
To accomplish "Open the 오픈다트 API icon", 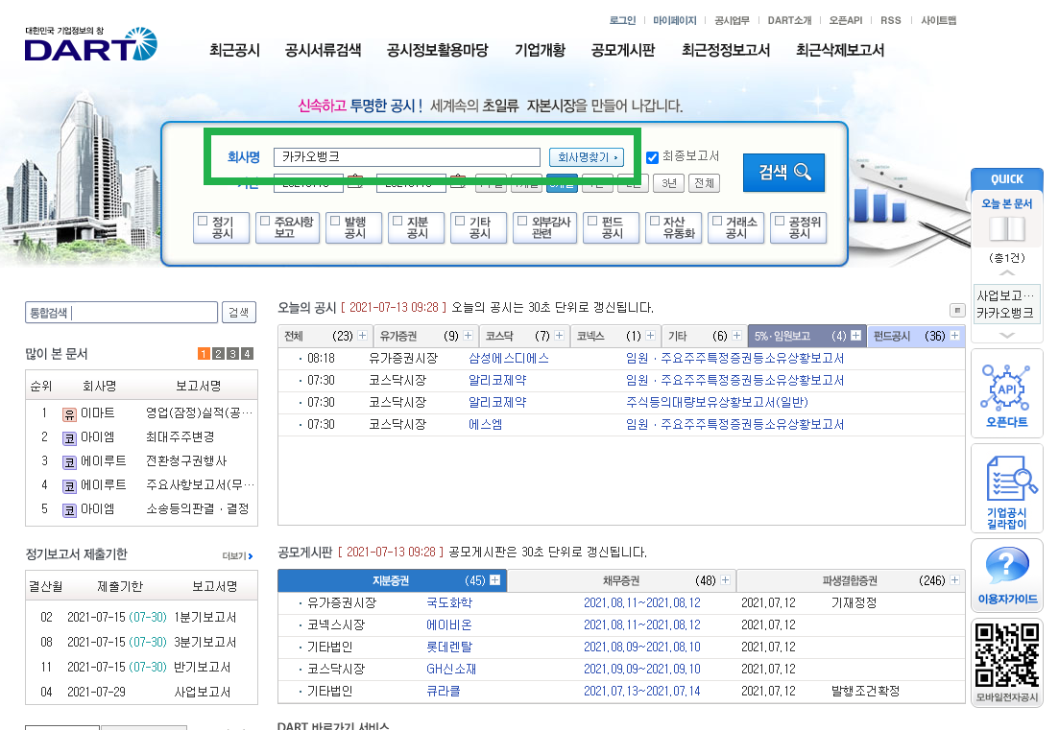I will click(x=1006, y=387).
